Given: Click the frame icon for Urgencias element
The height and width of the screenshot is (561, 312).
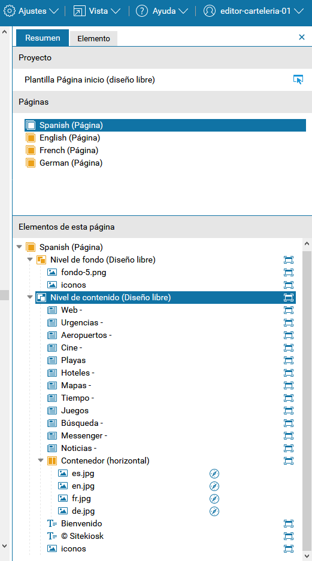Looking at the screenshot, I should click(x=289, y=323).
